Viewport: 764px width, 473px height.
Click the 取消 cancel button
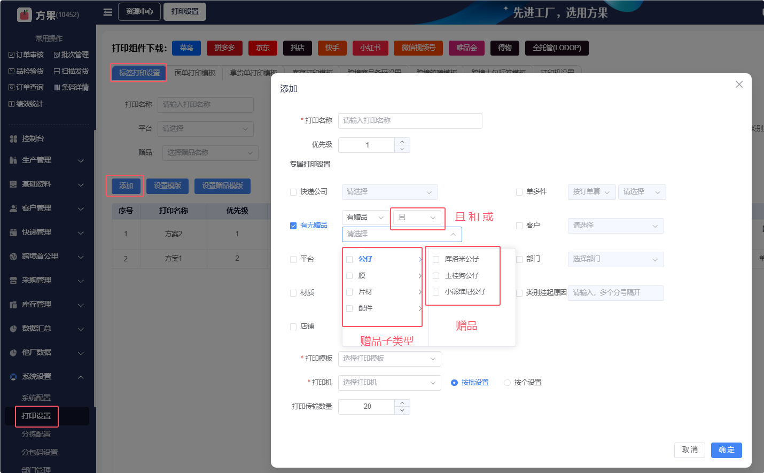(690, 450)
